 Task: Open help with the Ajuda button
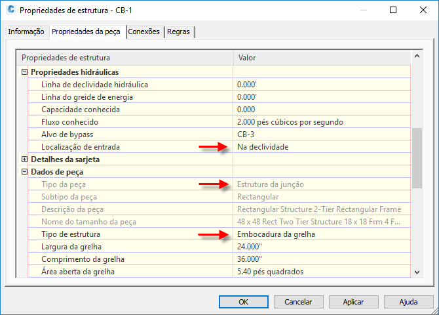[x=408, y=302]
